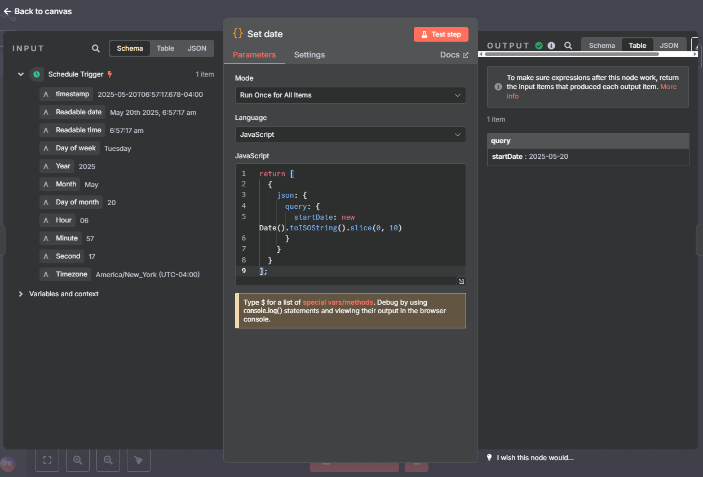
Task: Click the zoom out icon on the canvas
Action: [x=108, y=460]
